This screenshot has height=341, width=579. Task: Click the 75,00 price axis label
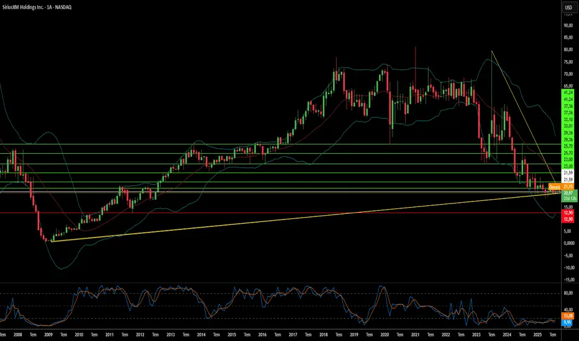(x=568, y=62)
